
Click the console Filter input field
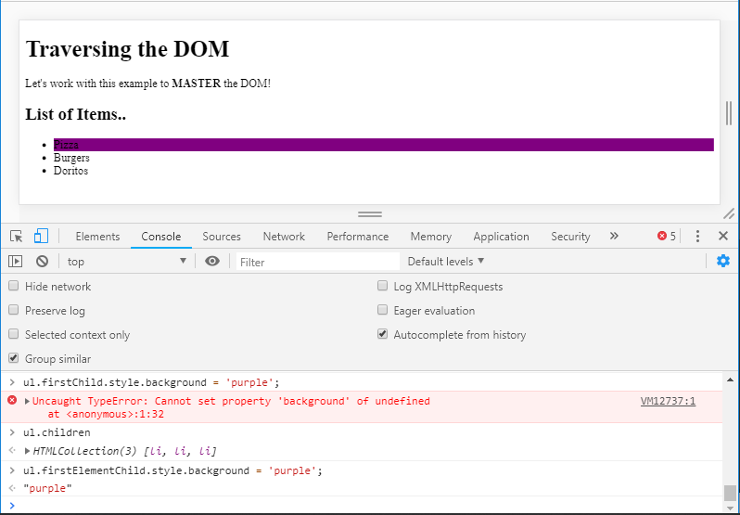pos(317,262)
